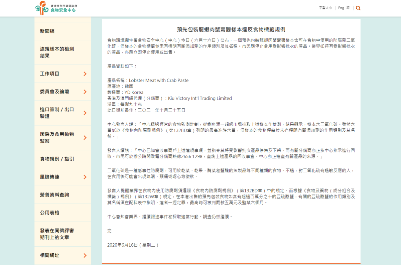Screen dimensions: 401x265
Task: Open 食物規例 / 指引 sidebar item
Action: (63, 159)
